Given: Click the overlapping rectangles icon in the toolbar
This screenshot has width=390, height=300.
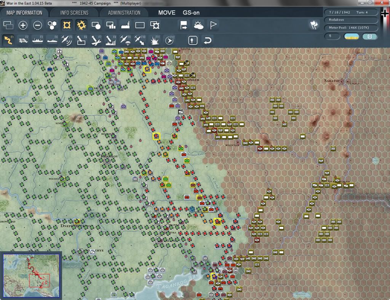Looking at the screenshot, I should click(x=8, y=25).
